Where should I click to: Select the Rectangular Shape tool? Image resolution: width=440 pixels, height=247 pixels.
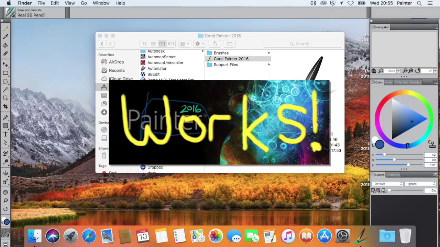pos(5,126)
